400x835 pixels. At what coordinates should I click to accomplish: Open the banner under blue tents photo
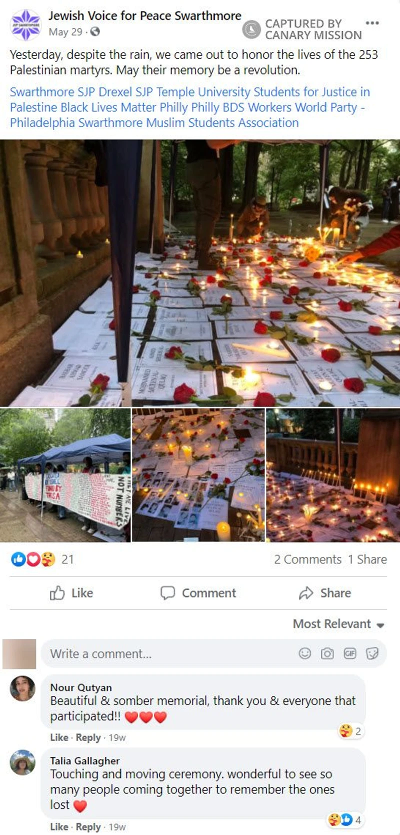pos(65,475)
